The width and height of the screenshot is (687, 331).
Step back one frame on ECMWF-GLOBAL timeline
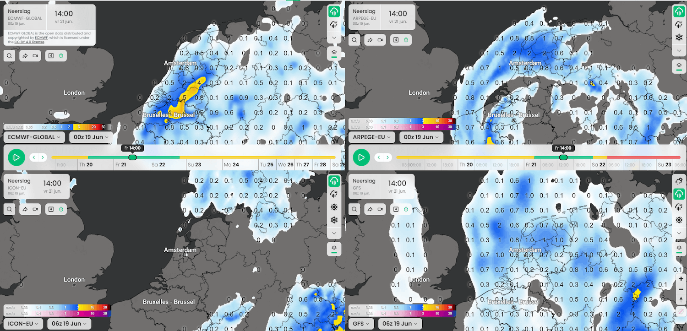(x=33, y=157)
